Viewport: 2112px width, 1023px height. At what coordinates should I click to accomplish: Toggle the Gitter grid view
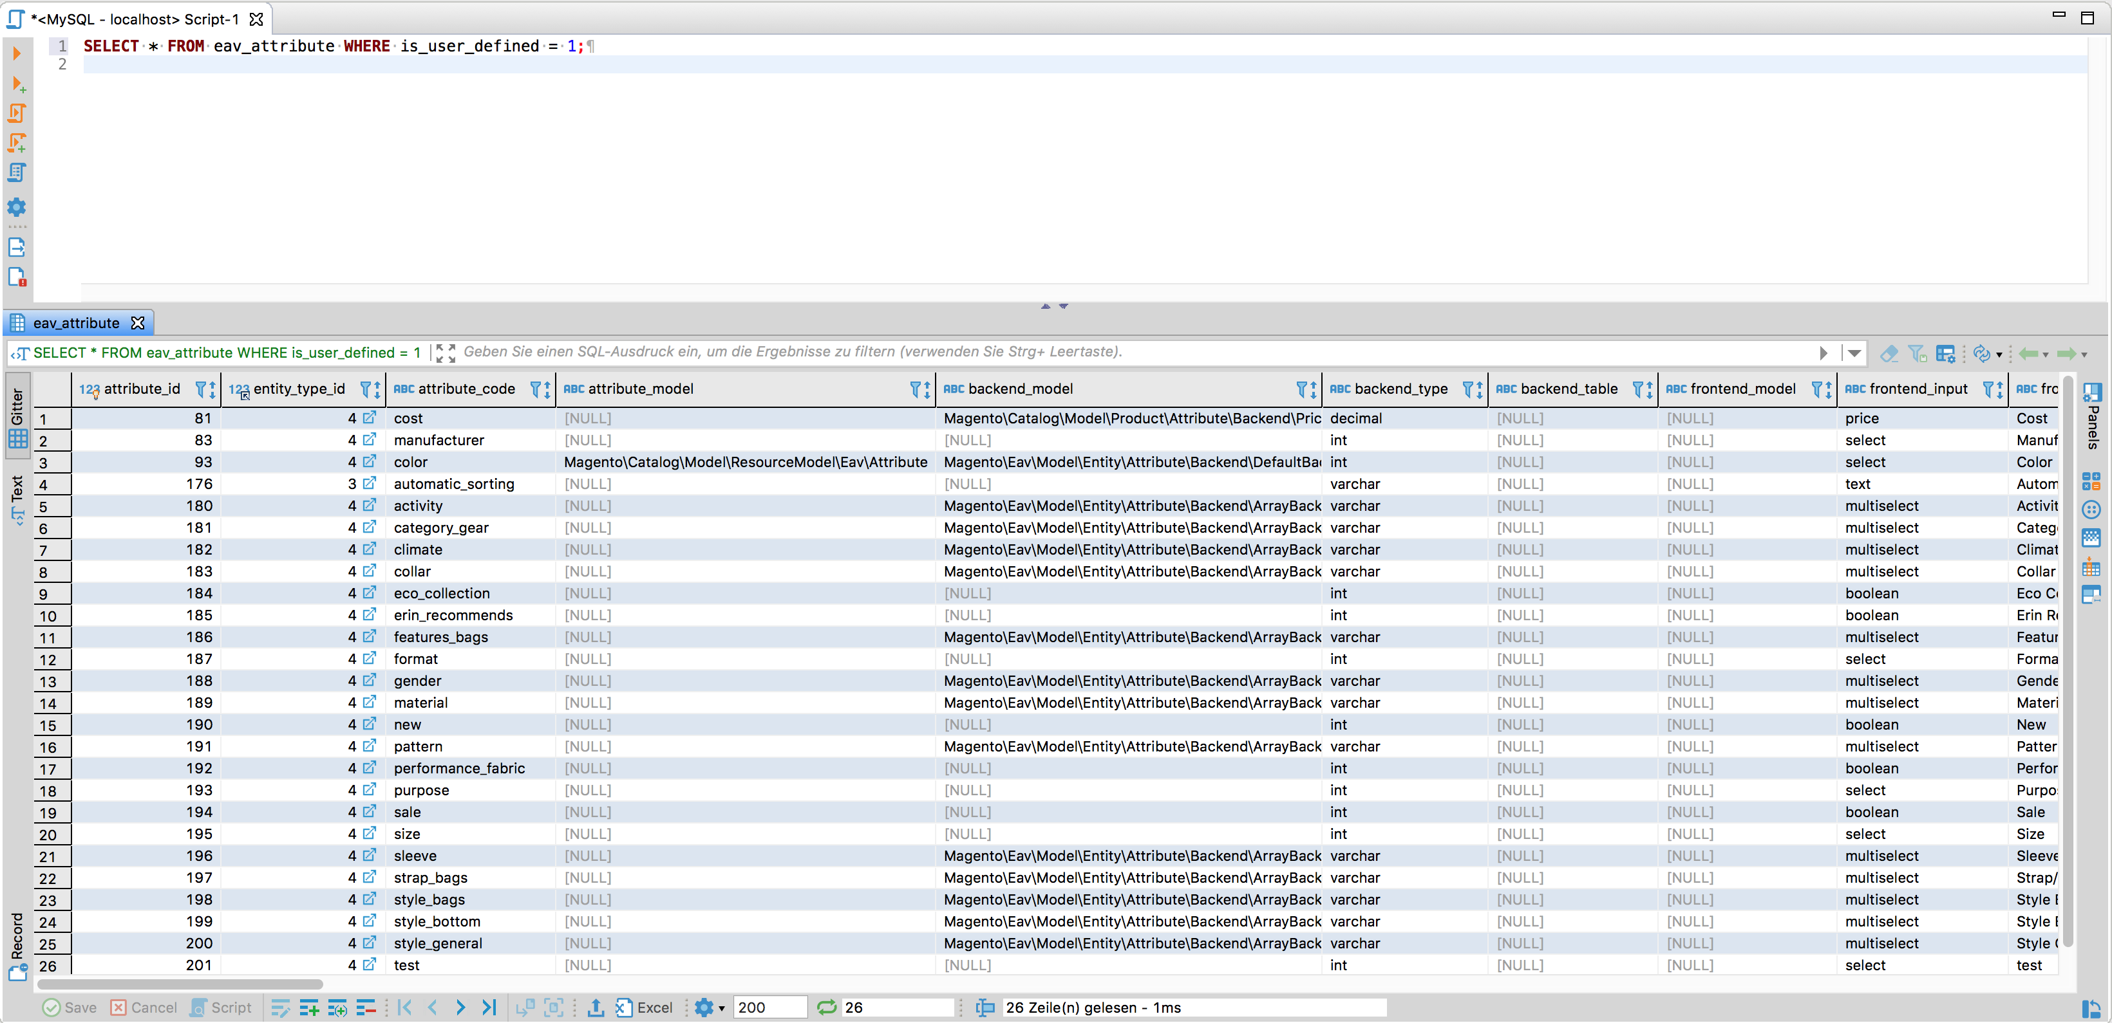[x=17, y=418]
